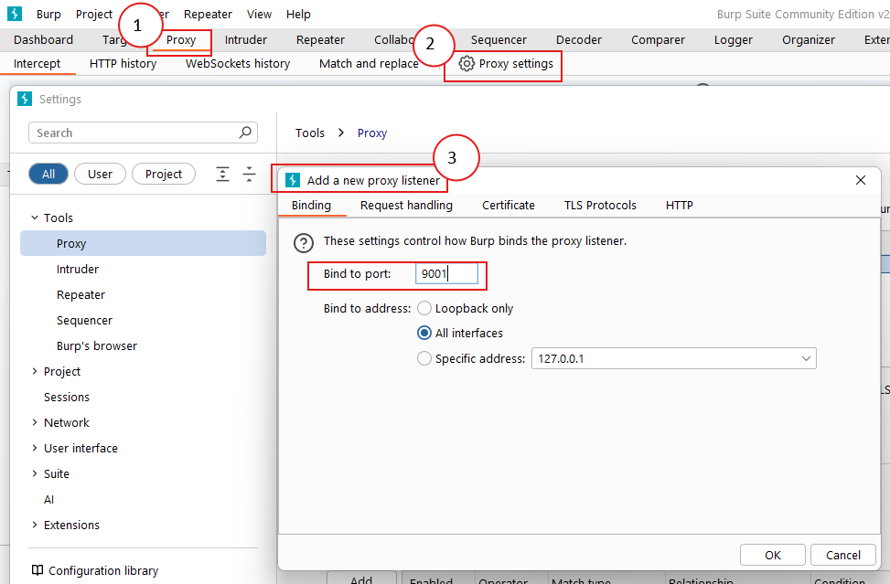Click the Add button below the dialog
This screenshot has height=584, width=890.
pyautogui.click(x=361, y=579)
